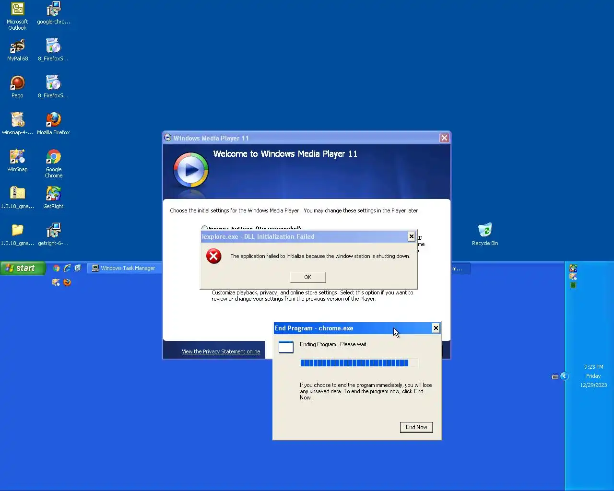Select the 1.0.18_gma… zip archive icon
Screen dimensions: 614x491
coord(17,198)
